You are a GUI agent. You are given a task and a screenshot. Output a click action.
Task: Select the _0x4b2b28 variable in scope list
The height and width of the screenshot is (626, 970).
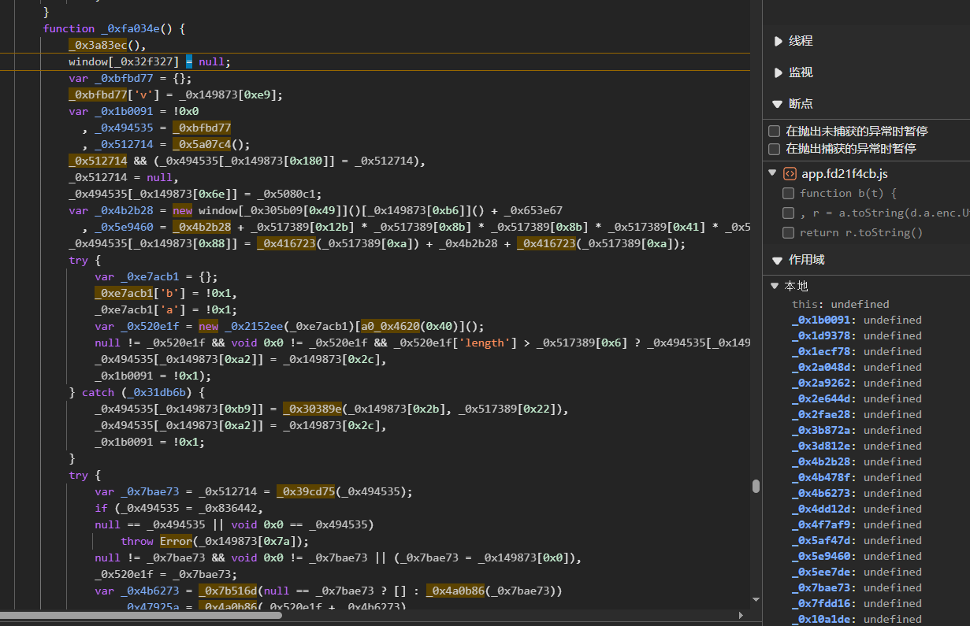tap(821, 462)
